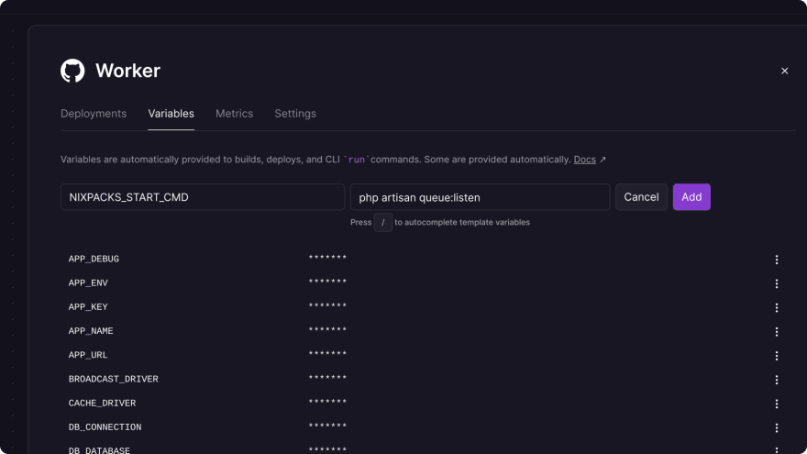
Task: Close the Worker panel with X
Action: 784,71
